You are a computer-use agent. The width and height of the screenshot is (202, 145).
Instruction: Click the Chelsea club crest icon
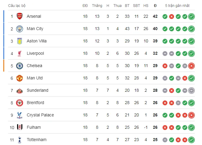pyautogui.click(x=20, y=66)
